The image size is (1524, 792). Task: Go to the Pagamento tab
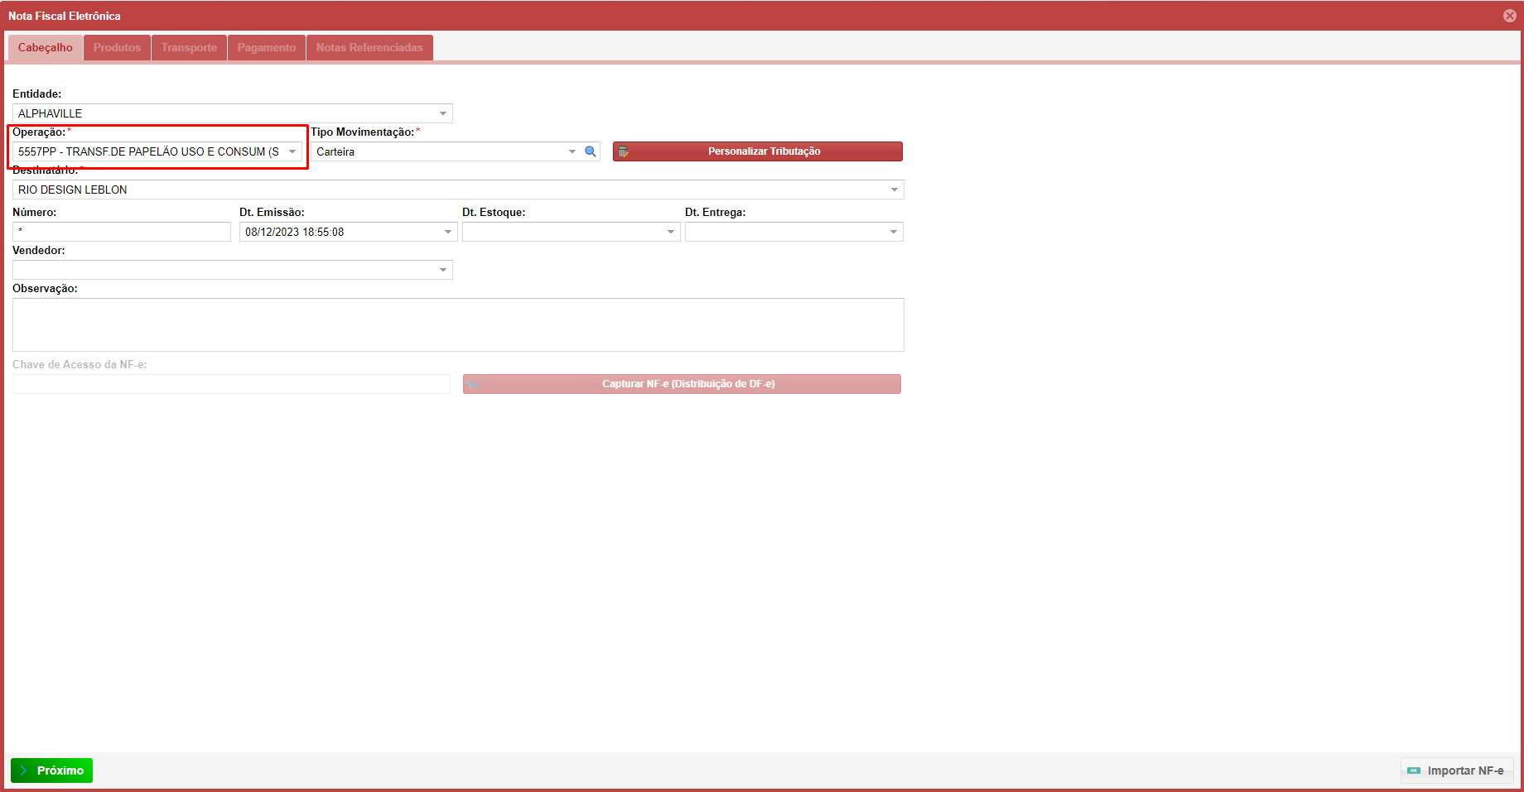point(266,47)
